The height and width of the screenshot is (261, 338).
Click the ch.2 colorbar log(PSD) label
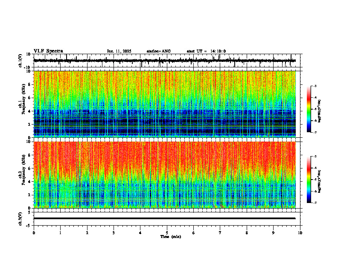pyautogui.click(x=320, y=181)
